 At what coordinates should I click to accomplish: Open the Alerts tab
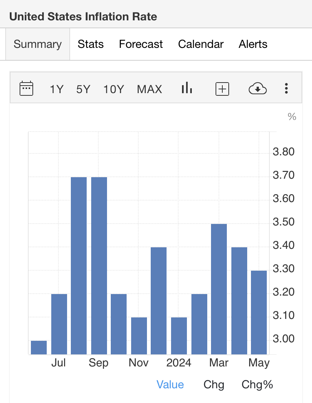pos(253,44)
